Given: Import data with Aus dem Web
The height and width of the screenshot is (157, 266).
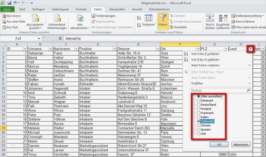Looking at the screenshot, I should tap(14, 22).
